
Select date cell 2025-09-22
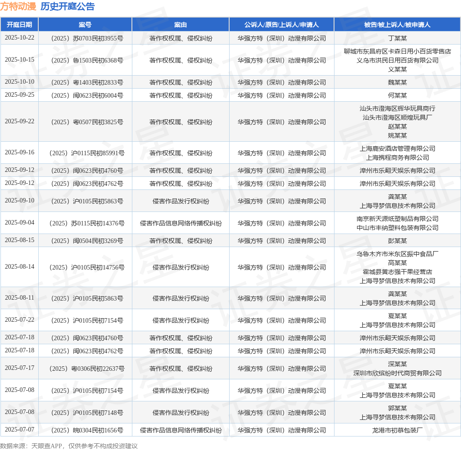pyautogui.click(x=19, y=121)
